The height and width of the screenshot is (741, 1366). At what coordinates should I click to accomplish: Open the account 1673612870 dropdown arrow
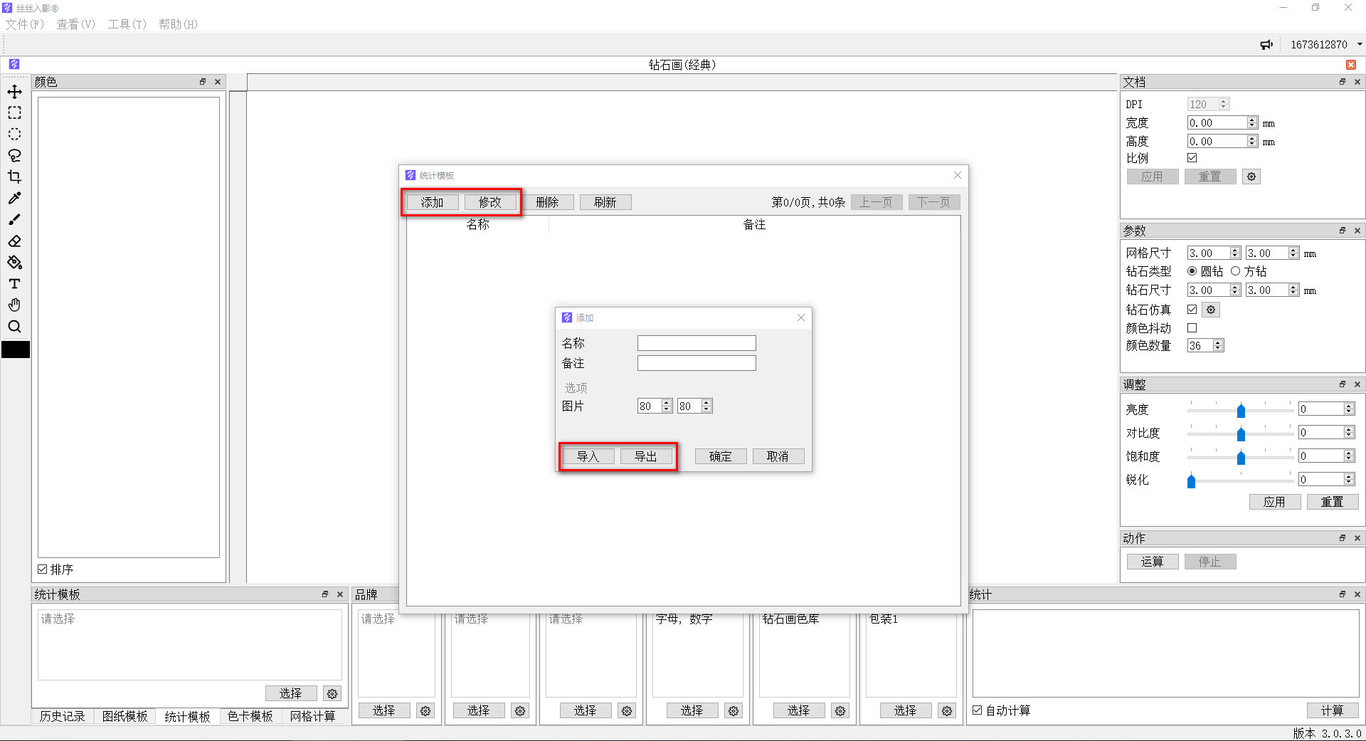[1360, 45]
